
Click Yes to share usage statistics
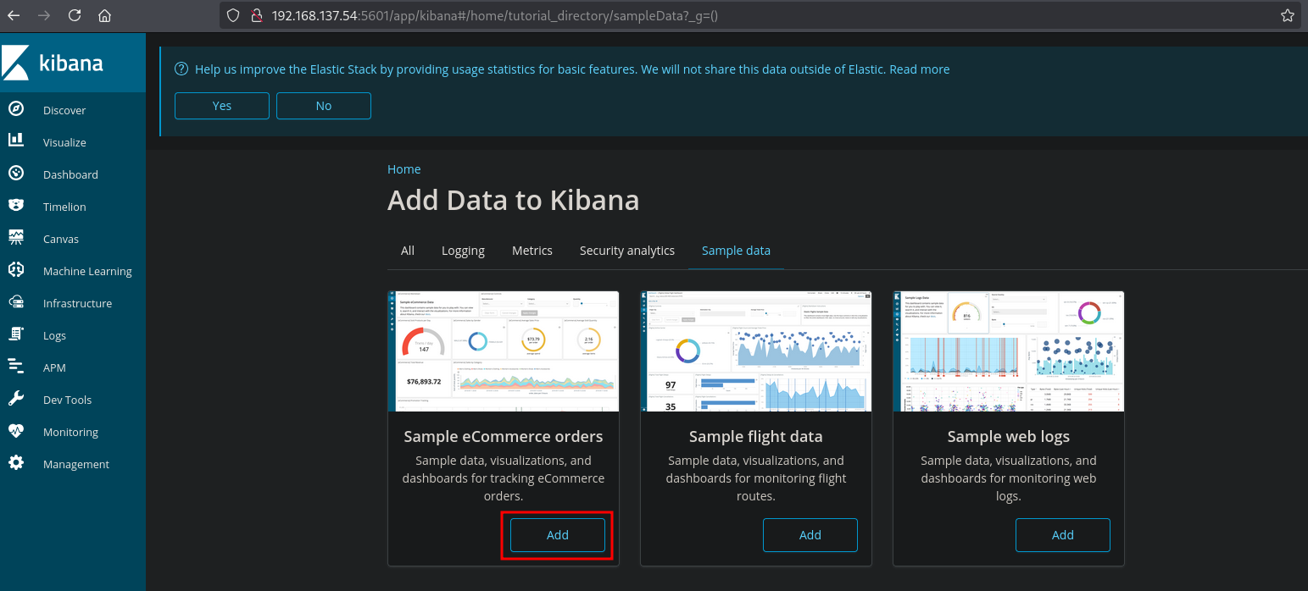pyautogui.click(x=221, y=106)
